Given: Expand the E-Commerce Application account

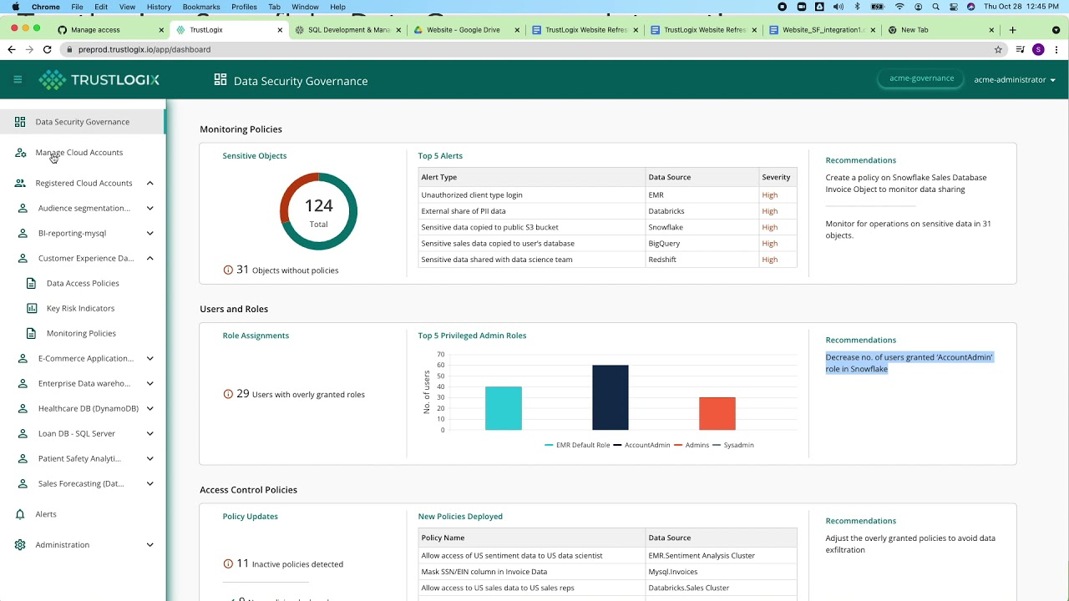Looking at the screenshot, I should tap(150, 358).
